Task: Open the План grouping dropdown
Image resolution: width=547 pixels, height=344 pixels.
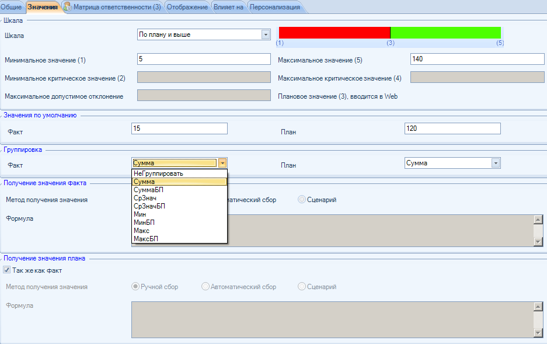Action: coord(496,164)
